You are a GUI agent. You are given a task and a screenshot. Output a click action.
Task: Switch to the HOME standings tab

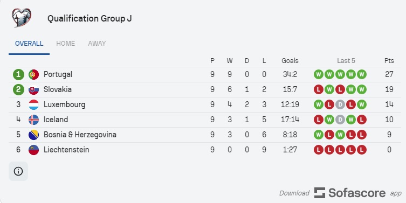click(65, 44)
